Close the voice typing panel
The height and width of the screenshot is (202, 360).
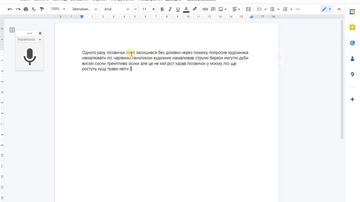coord(40,33)
